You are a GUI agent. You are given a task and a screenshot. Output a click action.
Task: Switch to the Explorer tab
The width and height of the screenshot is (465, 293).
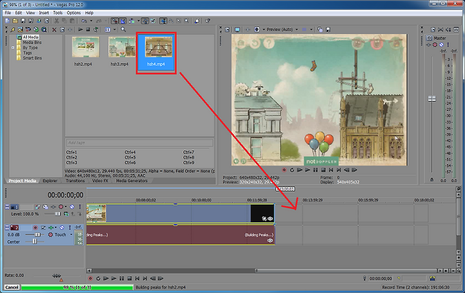pyautogui.click(x=50, y=181)
